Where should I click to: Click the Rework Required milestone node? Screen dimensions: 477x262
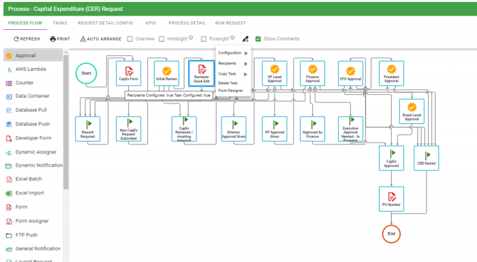[88, 129]
